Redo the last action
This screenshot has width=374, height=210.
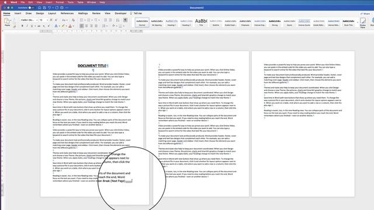click(x=57, y=8)
